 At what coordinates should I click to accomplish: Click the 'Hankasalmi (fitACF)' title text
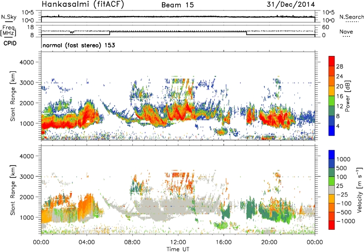tap(83, 4)
